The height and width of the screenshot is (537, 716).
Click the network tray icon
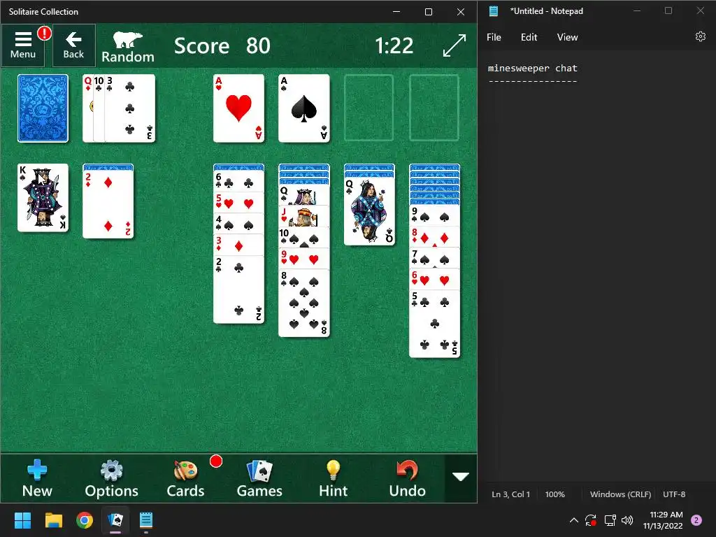click(x=610, y=520)
